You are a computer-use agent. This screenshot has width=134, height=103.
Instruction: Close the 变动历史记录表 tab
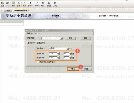click(29, 10)
